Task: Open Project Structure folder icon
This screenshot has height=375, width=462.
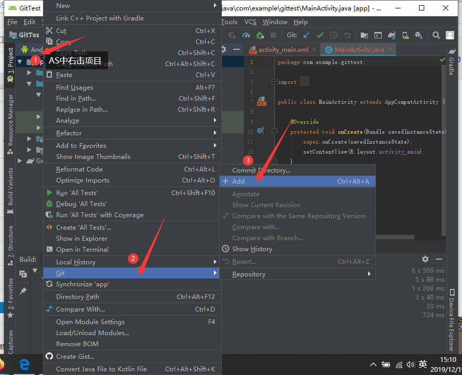Action: pos(364,35)
